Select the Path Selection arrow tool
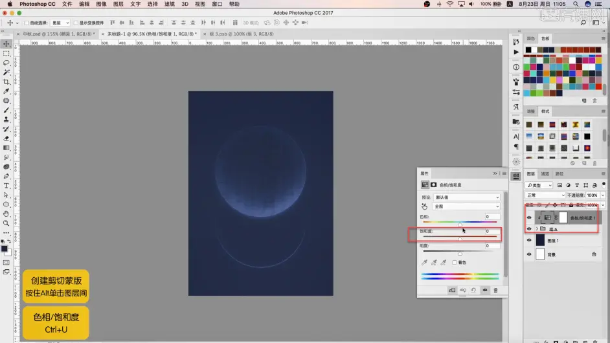The width and height of the screenshot is (610, 343). 6,195
